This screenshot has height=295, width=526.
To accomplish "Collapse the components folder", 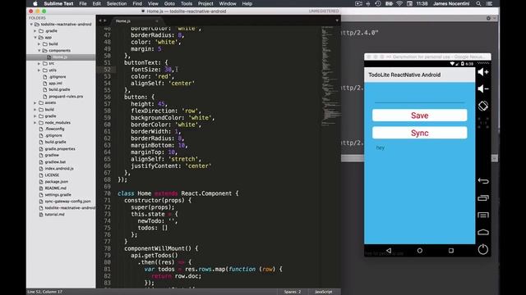I will [x=39, y=51].
